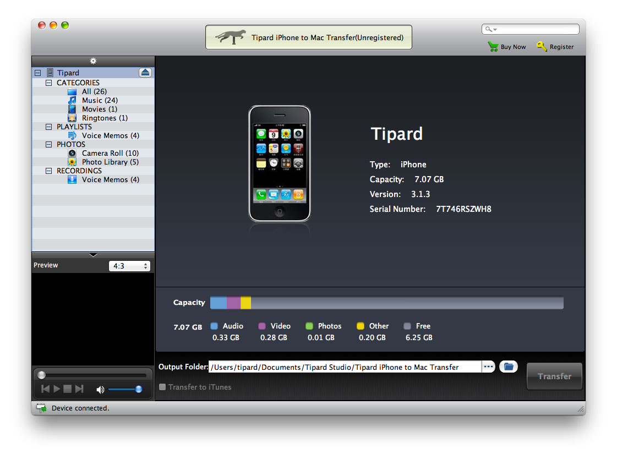617x459 pixels.
Task: Open Camera Roll (10) photos
Action: [x=110, y=153]
